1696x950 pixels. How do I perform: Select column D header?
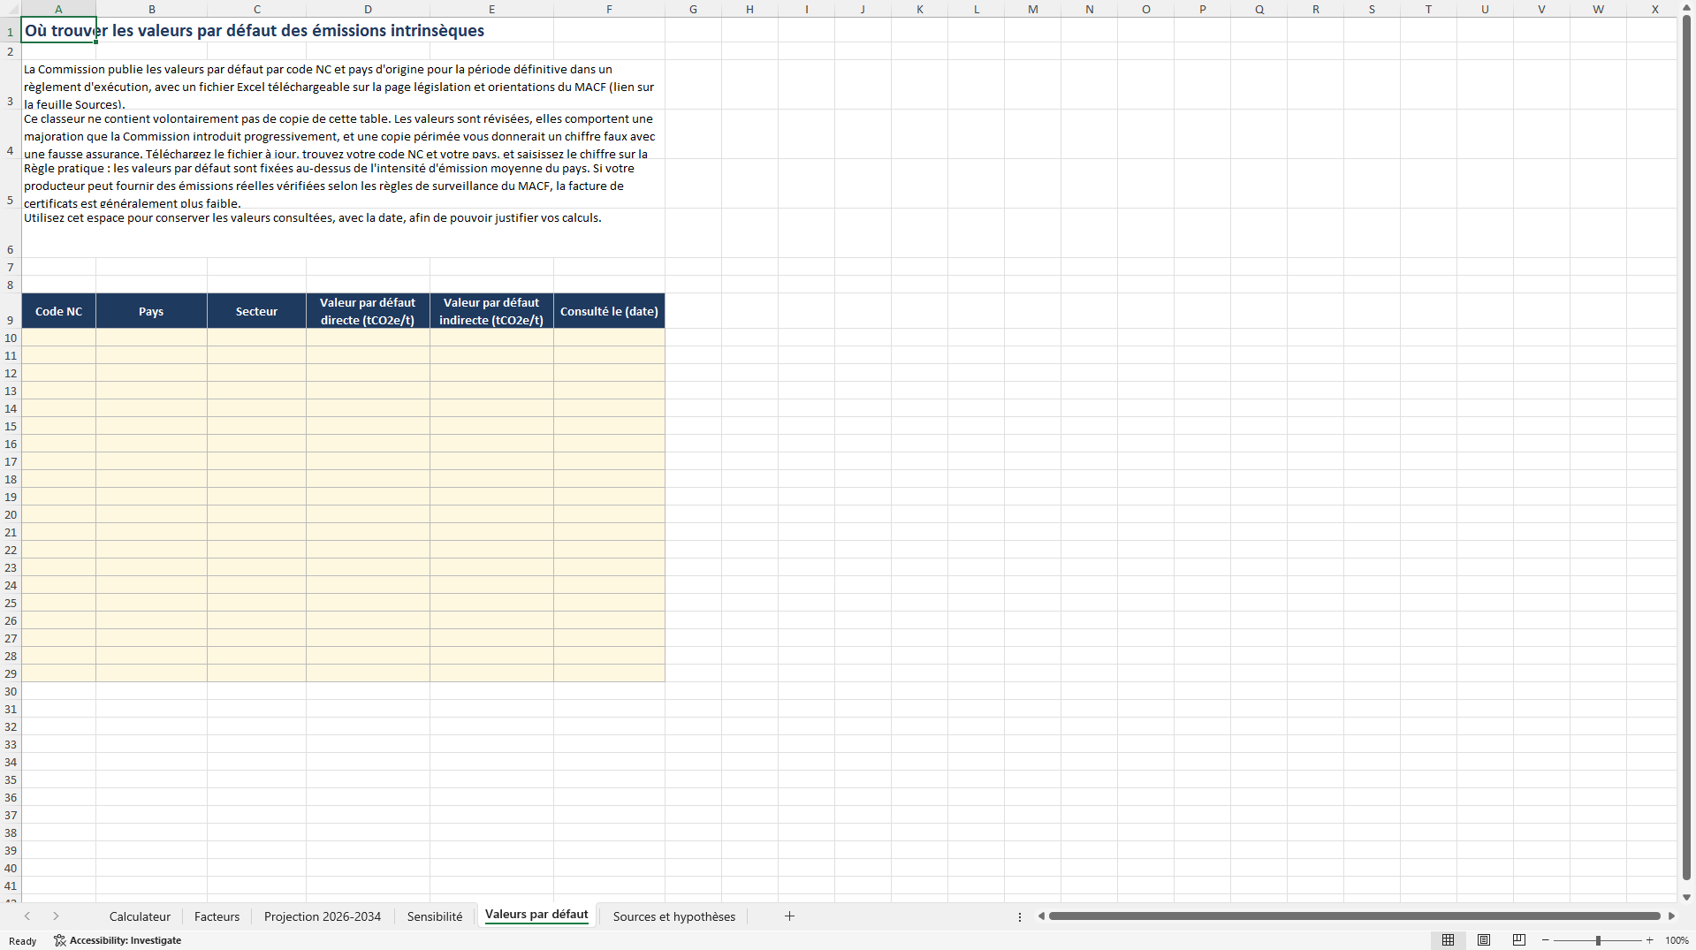tap(368, 9)
